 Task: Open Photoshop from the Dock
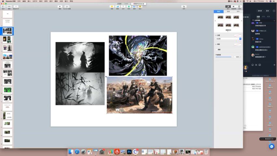pyautogui.click(x=129, y=152)
